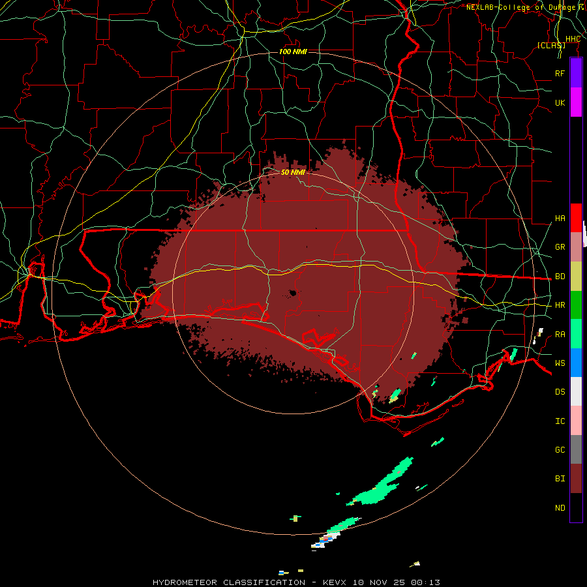Click the RF purple legend swatch
The width and height of the screenshot is (587, 587).
(x=576, y=73)
